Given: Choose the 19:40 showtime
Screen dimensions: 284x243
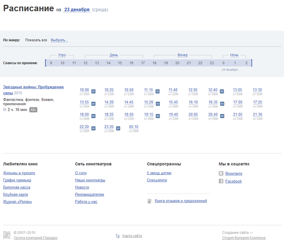Looking at the screenshot, I should pos(173,114).
